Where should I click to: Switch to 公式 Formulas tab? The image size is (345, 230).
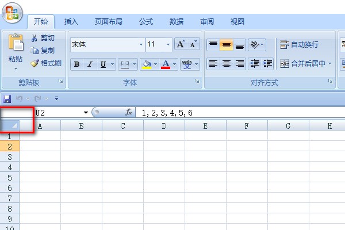click(146, 22)
